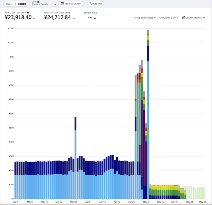Click the Add filter button

[x=95, y=4]
